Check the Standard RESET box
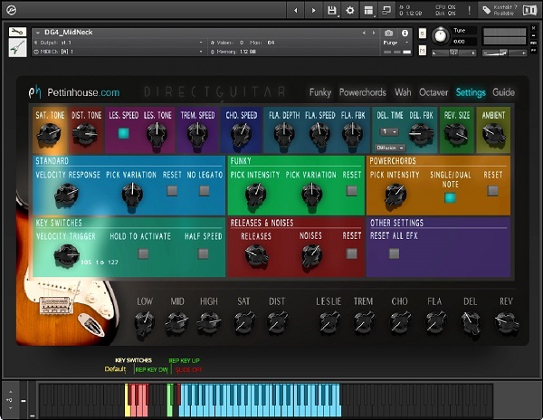Viewport: 543px width, 420px height. (172, 191)
